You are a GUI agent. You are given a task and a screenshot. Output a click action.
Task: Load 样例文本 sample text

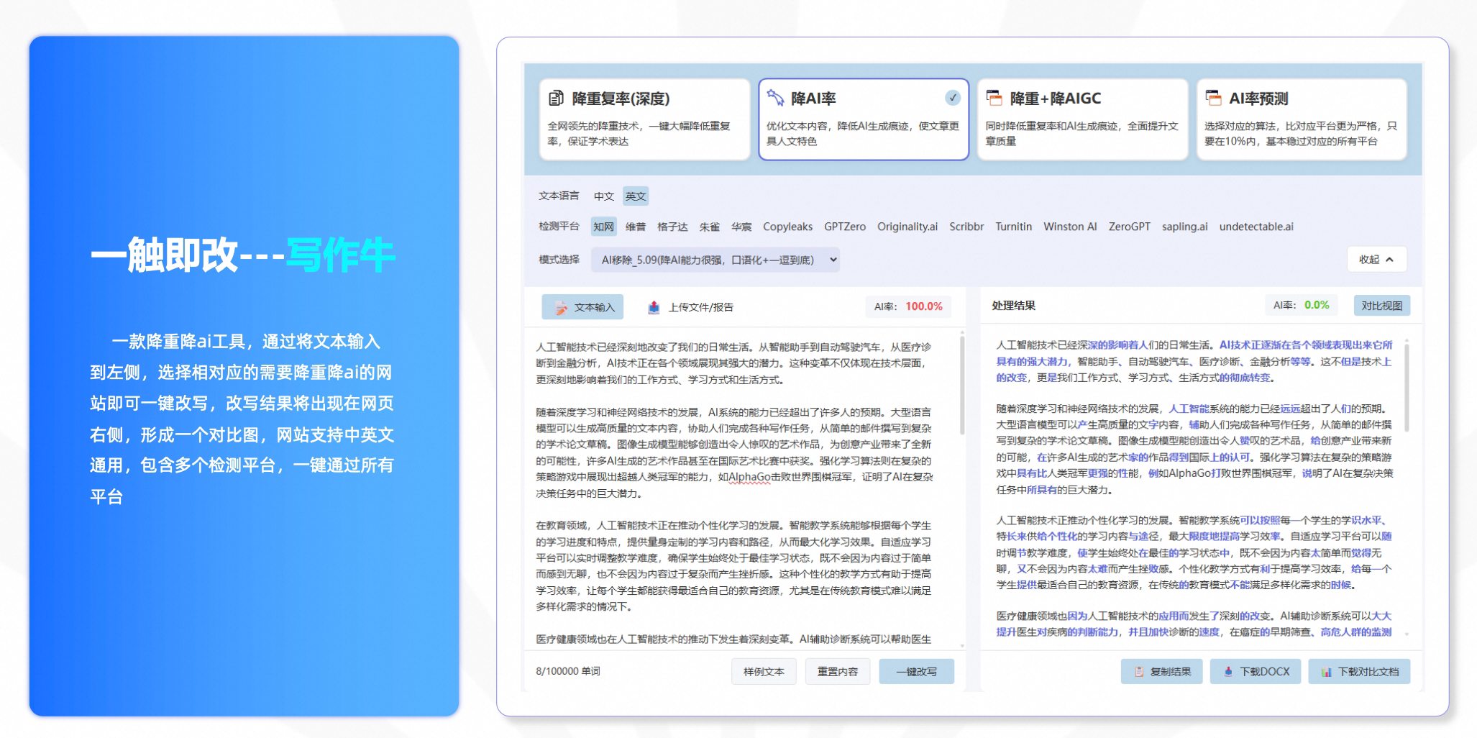point(764,671)
